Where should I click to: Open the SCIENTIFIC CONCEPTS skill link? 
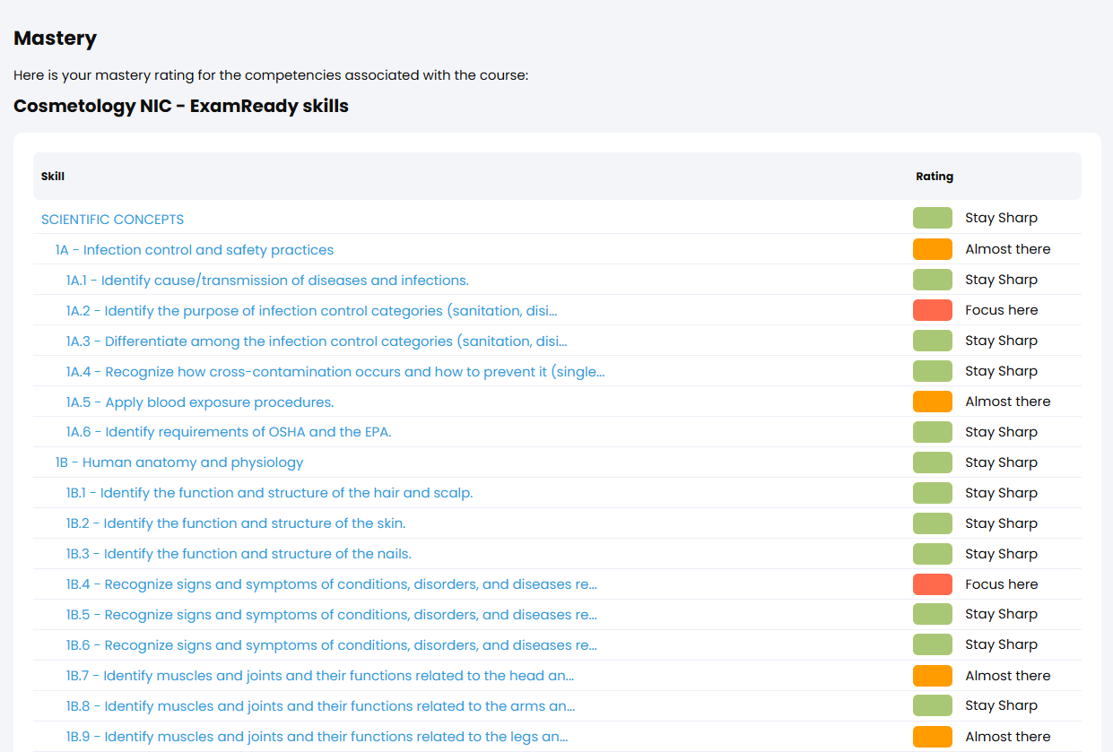112,220
